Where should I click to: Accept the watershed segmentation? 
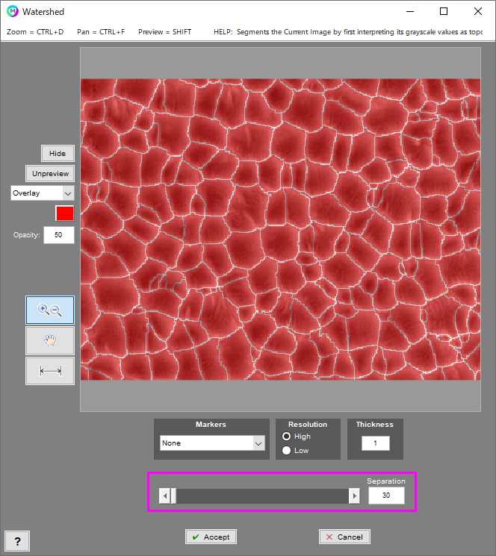click(x=211, y=537)
